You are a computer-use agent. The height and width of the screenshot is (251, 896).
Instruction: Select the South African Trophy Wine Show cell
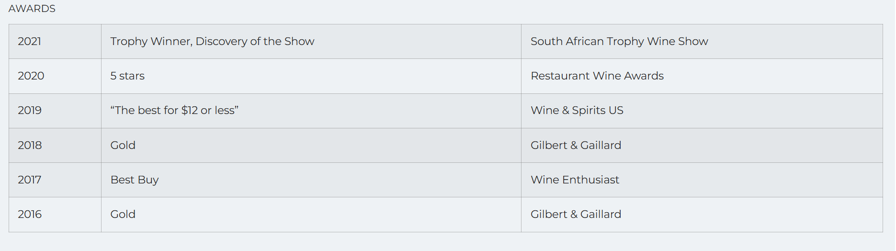pos(702,42)
